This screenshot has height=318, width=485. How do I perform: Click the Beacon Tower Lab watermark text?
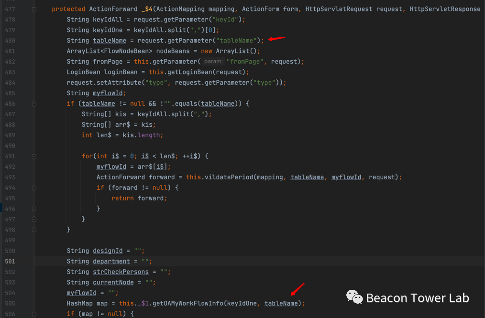pos(417,298)
